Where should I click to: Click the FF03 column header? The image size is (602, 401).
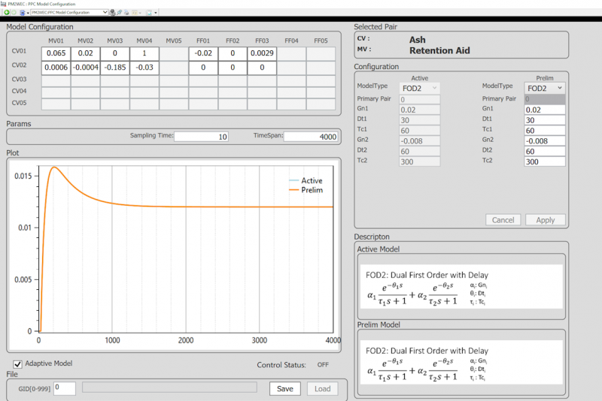(262, 41)
